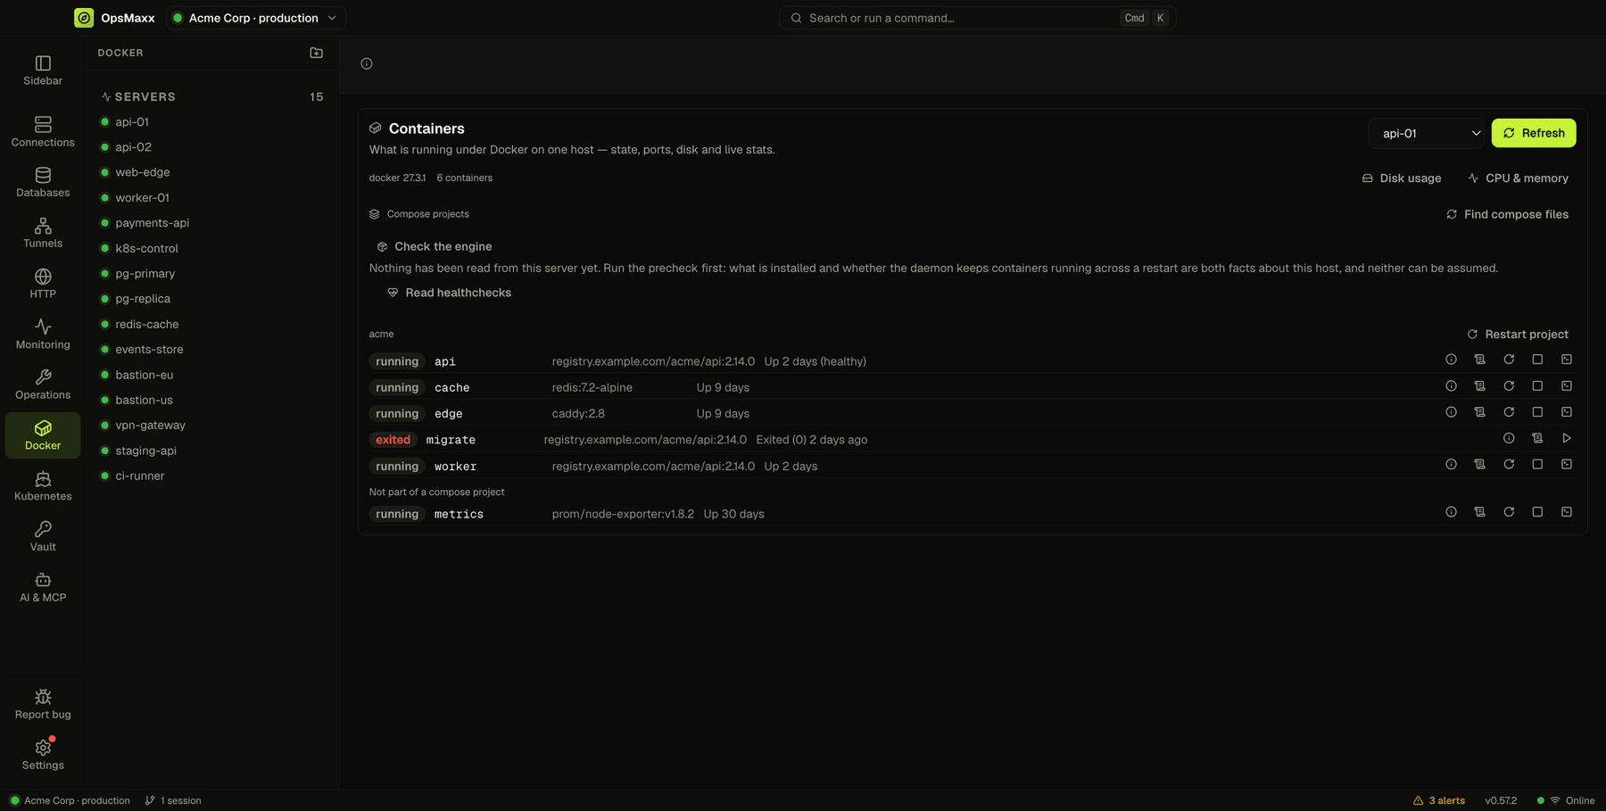The height and width of the screenshot is (811, 1606).
Task: Click 1 session in status bar
Action: pyautogui.click(x=173, y=800)
